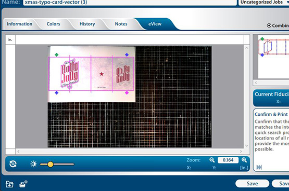Adjust the brightness slider handle
289x191 pixels.
point(51,164)
